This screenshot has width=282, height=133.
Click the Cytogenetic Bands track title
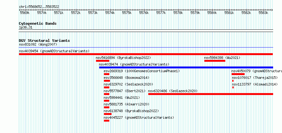pyautogui.click(x=38, y=23)
